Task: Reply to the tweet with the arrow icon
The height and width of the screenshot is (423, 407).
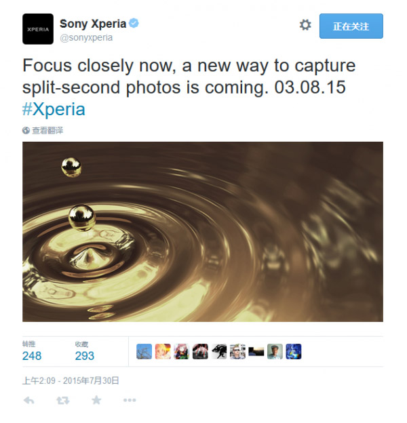Action: point(29,401)
